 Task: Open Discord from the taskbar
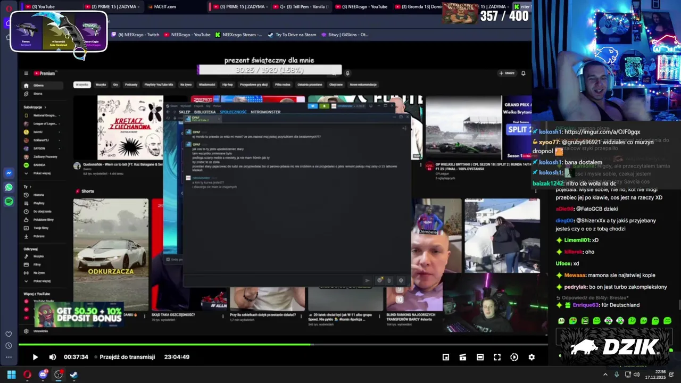[x=43, y=374]
